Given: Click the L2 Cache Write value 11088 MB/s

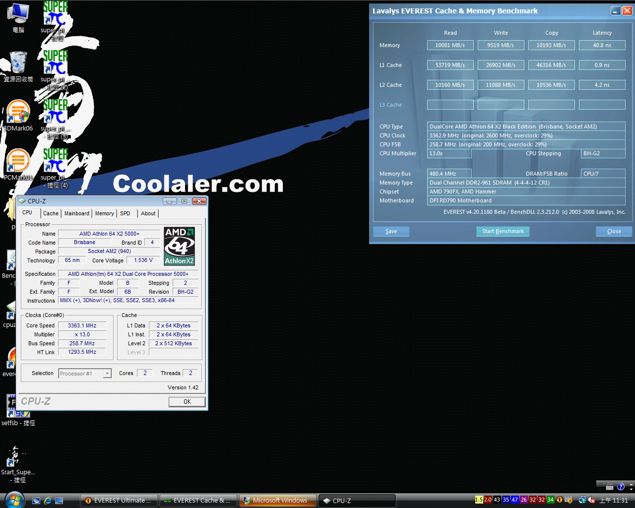Looking at the screenshot, I should coord(501,85).
